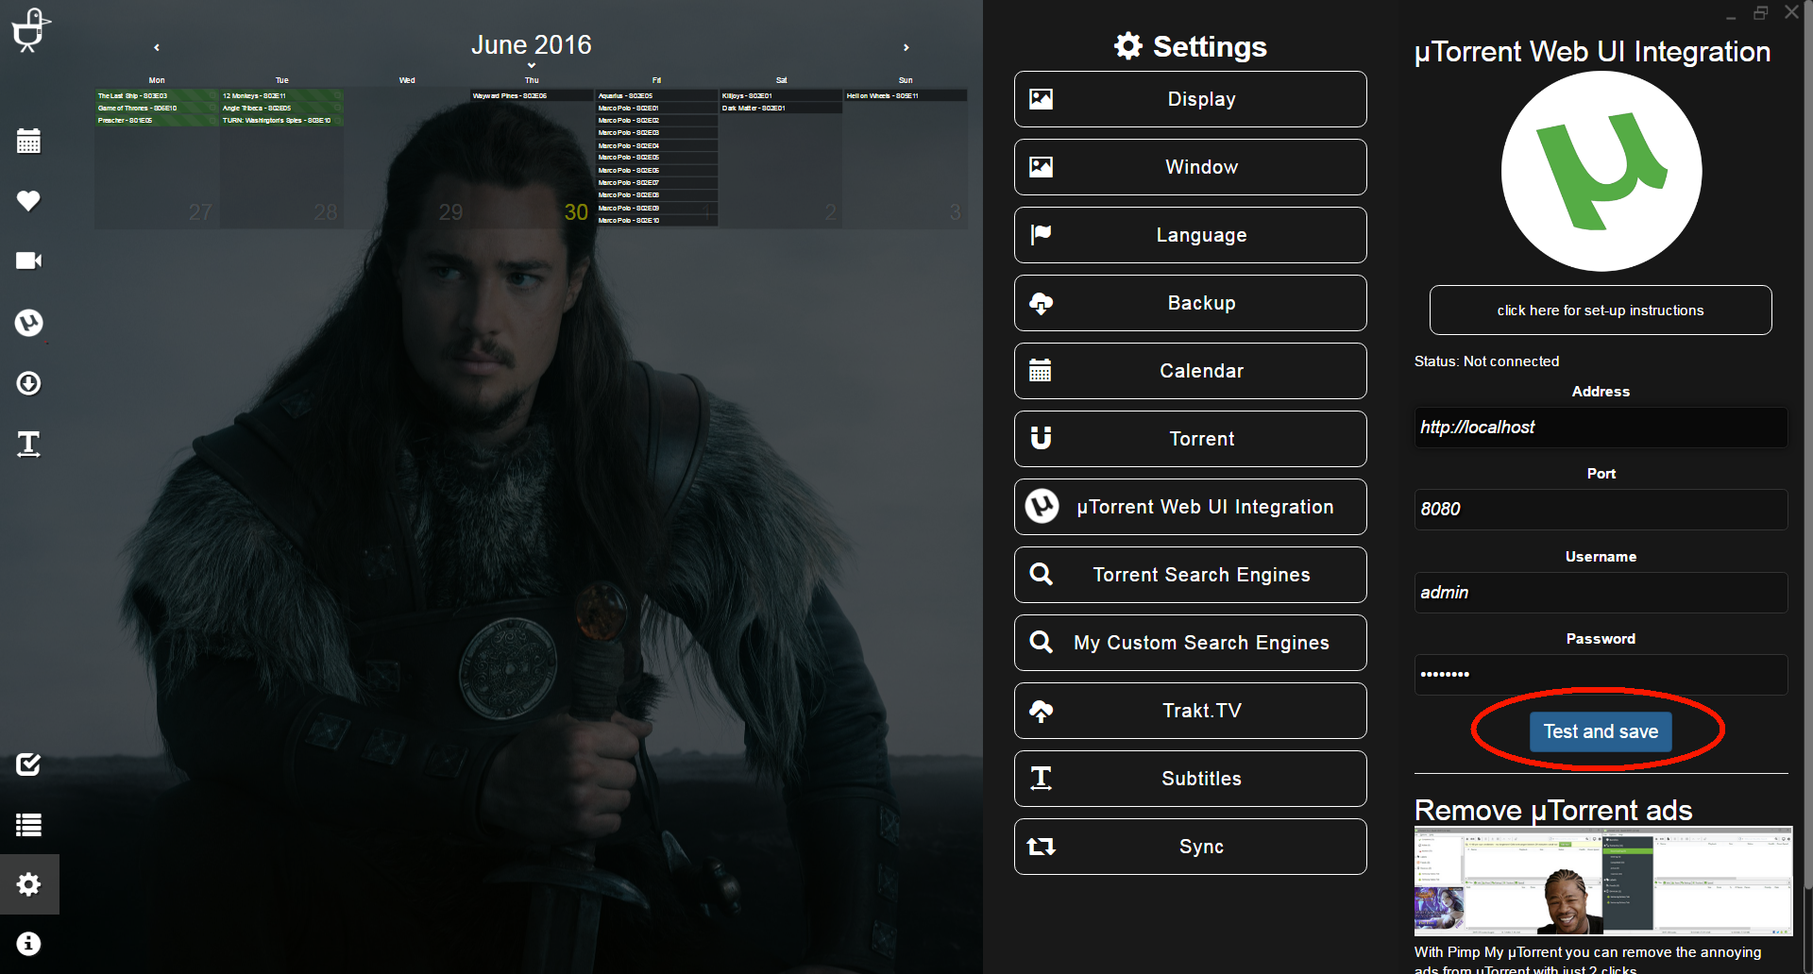Open Sync settings
The height and width of the screenshot is (974, 1813).
[1190, 847]
